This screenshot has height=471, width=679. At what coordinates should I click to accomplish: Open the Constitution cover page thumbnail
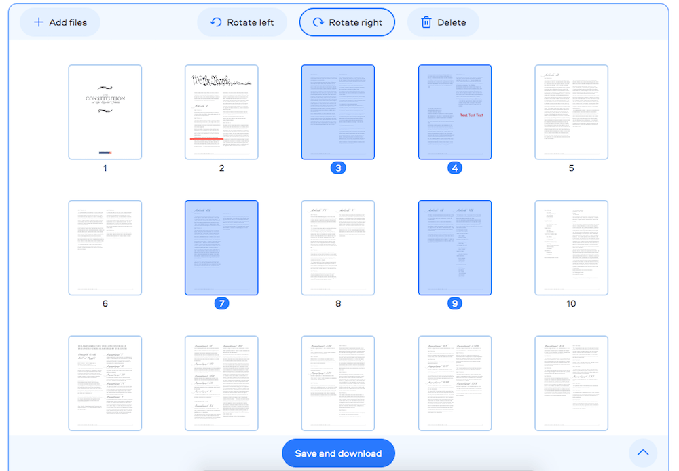pos(105,112)
